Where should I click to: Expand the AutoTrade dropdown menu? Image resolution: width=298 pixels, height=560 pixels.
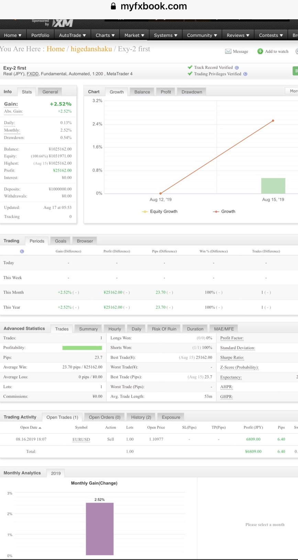coord(72,35)
